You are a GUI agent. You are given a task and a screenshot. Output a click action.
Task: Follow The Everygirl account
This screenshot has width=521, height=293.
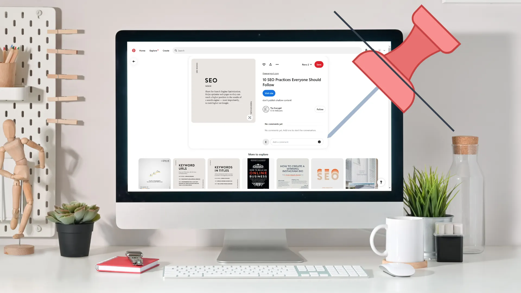click(320, 109)
